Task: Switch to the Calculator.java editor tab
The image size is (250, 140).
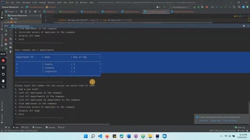Action: point(69,12)
